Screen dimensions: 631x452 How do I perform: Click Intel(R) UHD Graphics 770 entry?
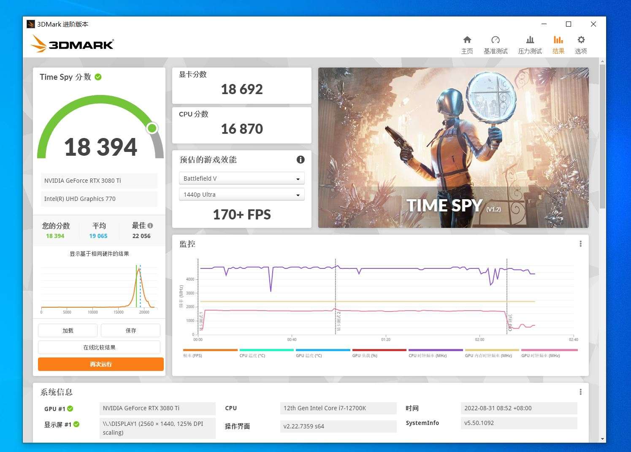coord(99,199)
